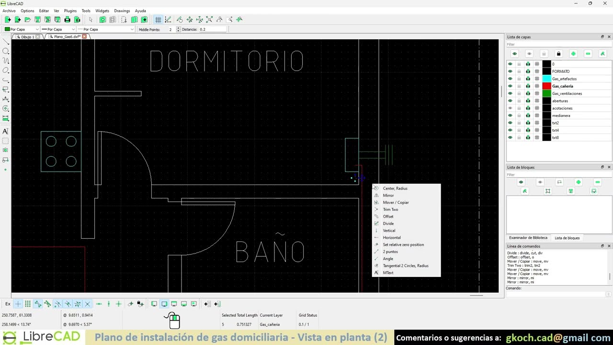Open the color Por Capa dropdown
Viewport: 613px width, 345px height.
21,29
